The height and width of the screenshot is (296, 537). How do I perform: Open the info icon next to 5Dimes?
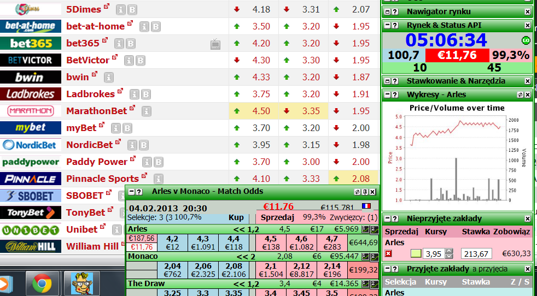click(x=120, y=10)
